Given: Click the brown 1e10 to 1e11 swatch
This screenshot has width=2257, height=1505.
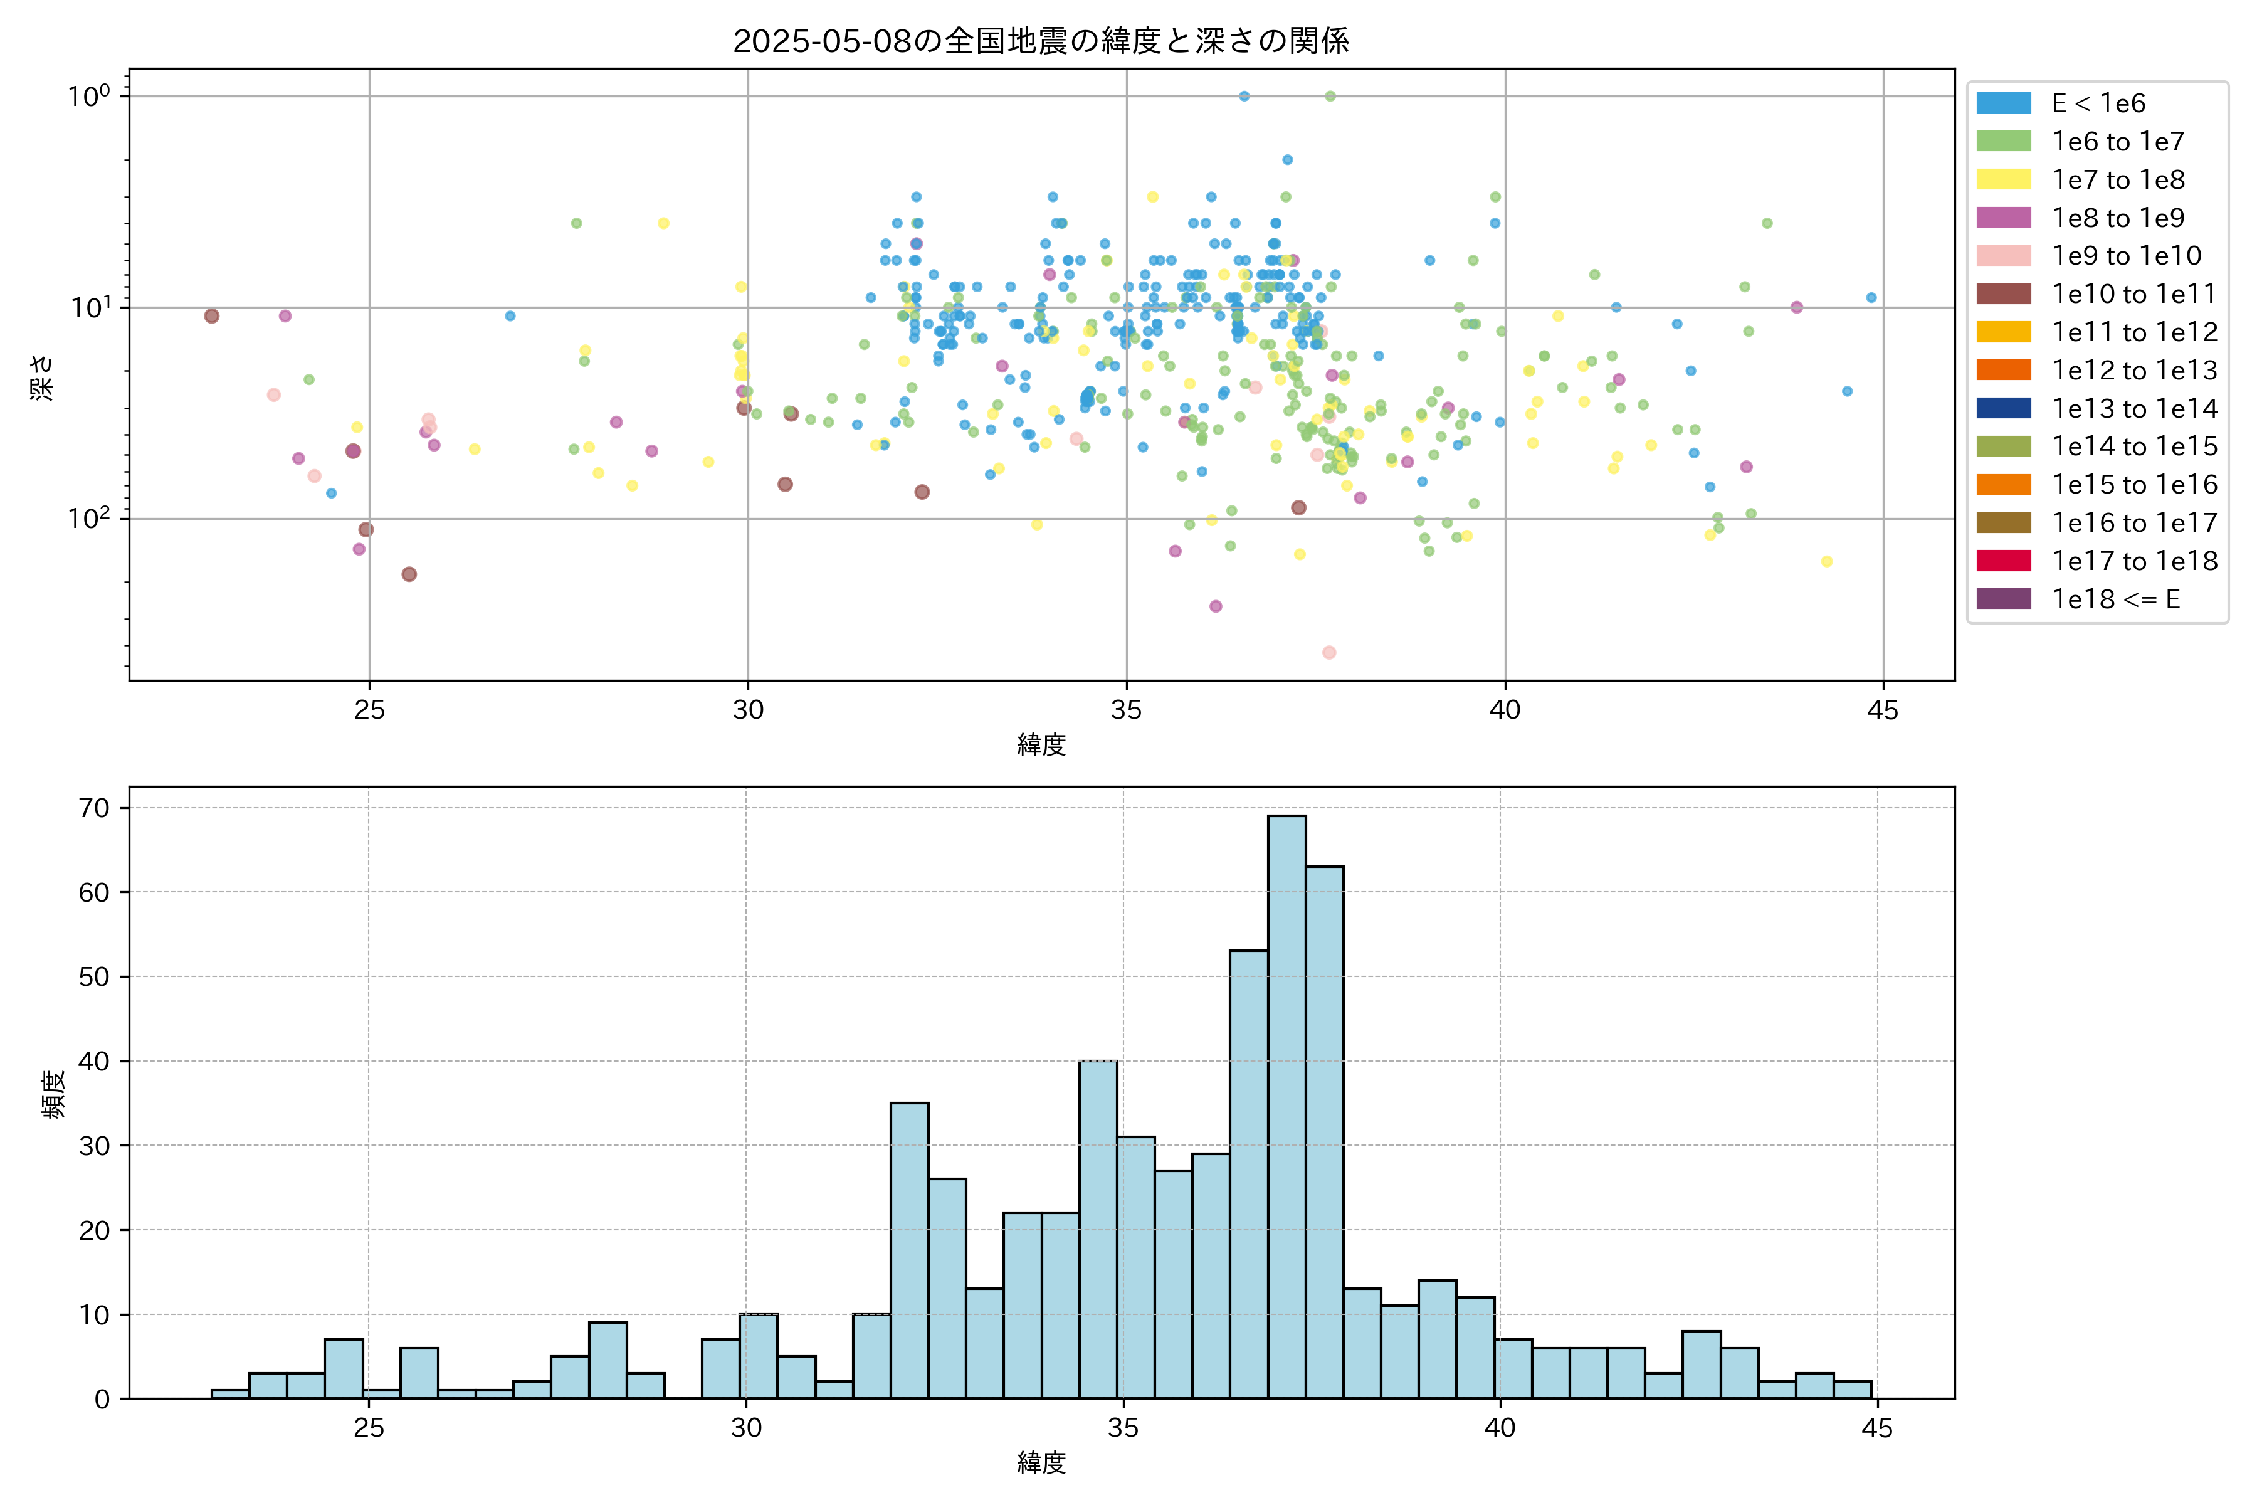Looking at the screenshot, I should click(2004, 293).
